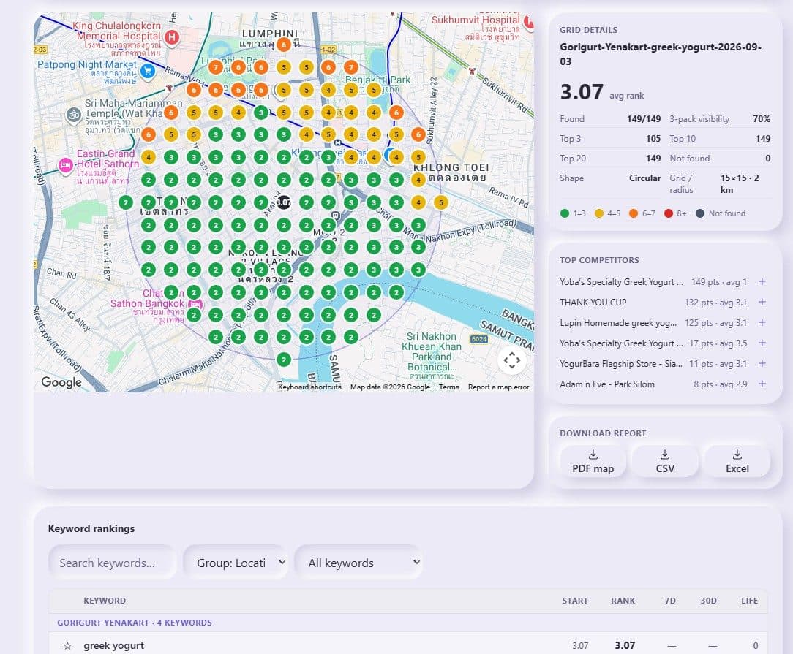Viewport: 793px width, 654px height.
Task: Sort by the LIFE column header
Action: tap(750, 601)
